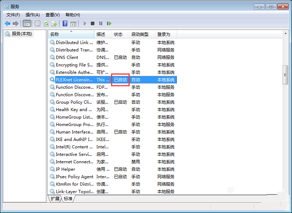Click gear icon beside Link-Layer Topology
The width and height of the screenshot is (292, 213).
[x=52, y=191]
